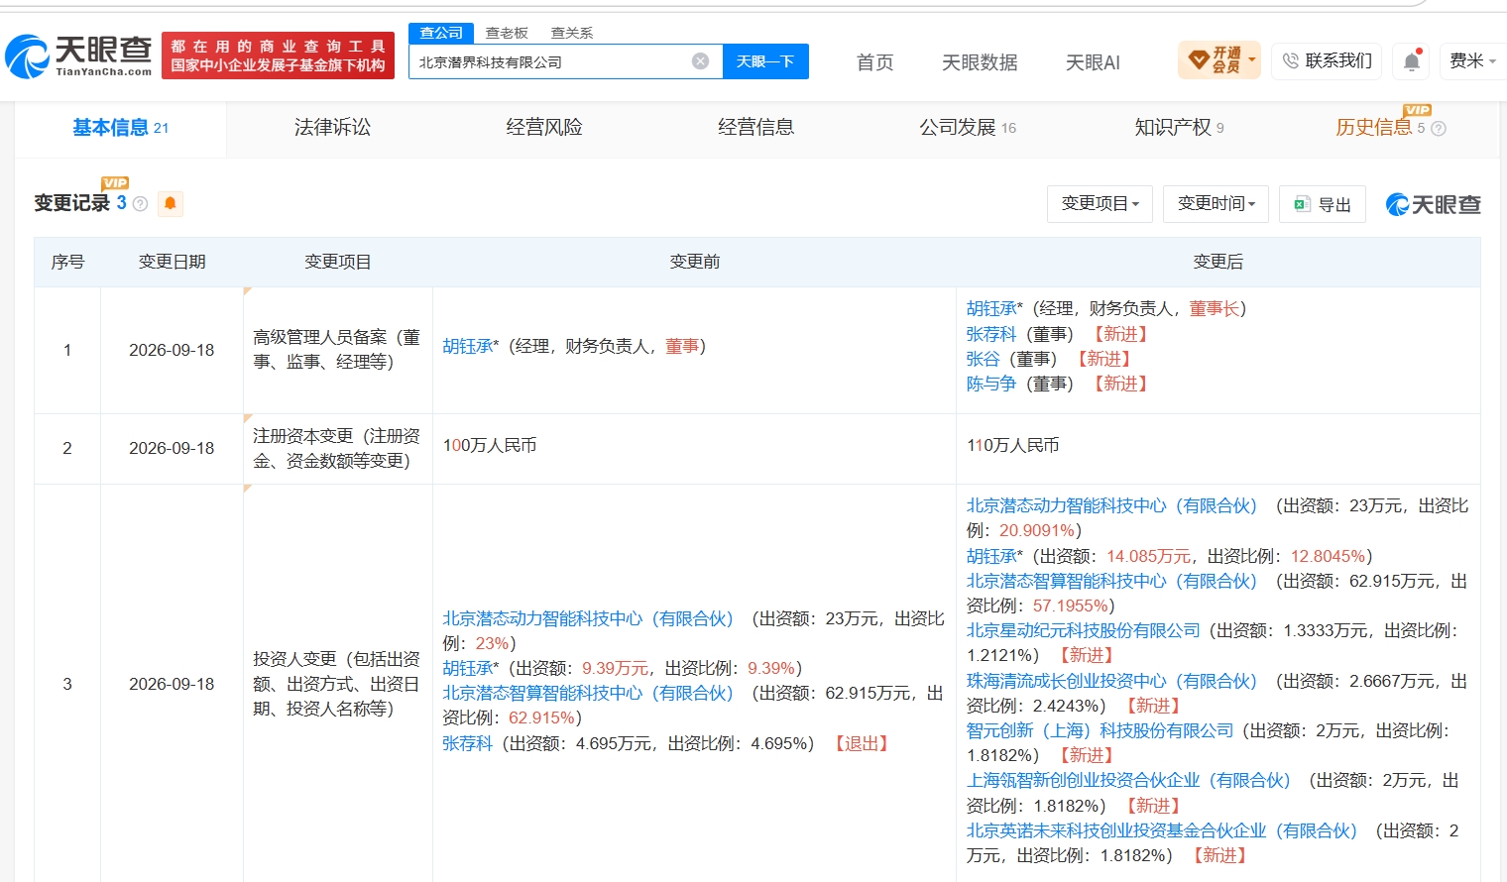Open 北京潜态智算智能科技中心 link in 变更后
The height and width of the screenshot is (882, 1507).
1112,581
